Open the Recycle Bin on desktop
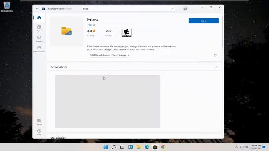Image resolution: width=269 pixels, height=151 pixels. click(7, 7)
